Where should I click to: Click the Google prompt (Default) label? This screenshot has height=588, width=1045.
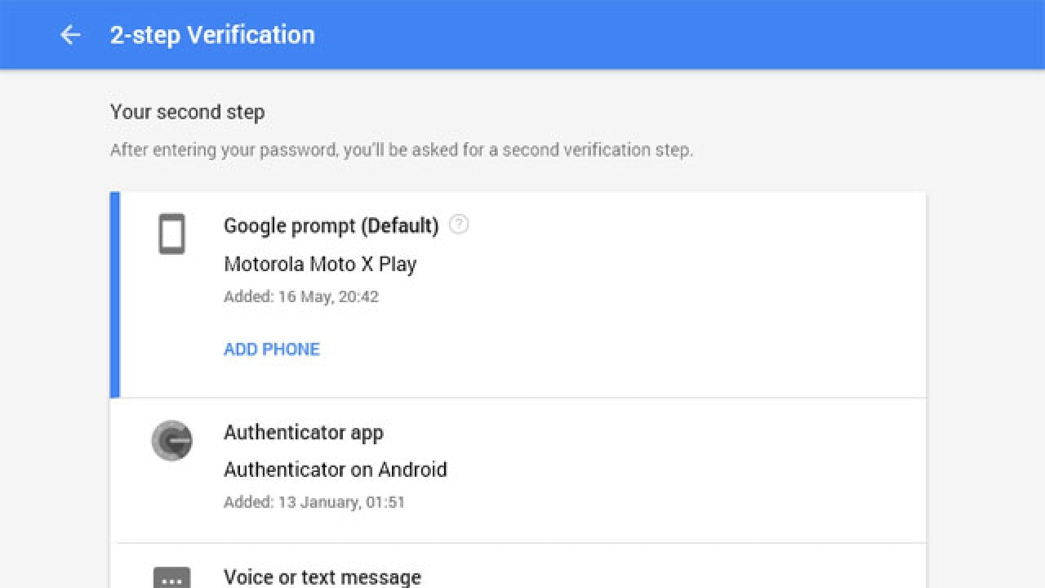331,225
